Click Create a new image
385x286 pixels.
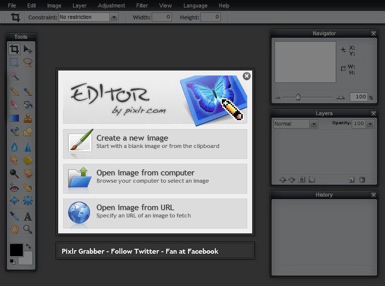pyautogui.click(x=155, y=144)
